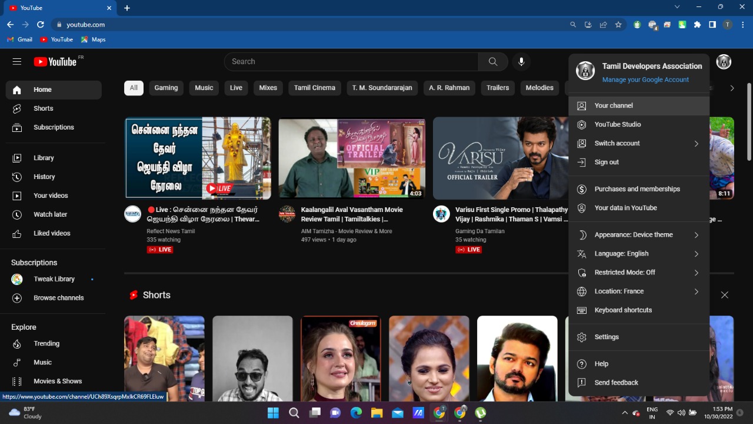Select the Gaming filter chip
This screenshot has width=753, height=424.
pyautogui.click(x=166, y=88)
